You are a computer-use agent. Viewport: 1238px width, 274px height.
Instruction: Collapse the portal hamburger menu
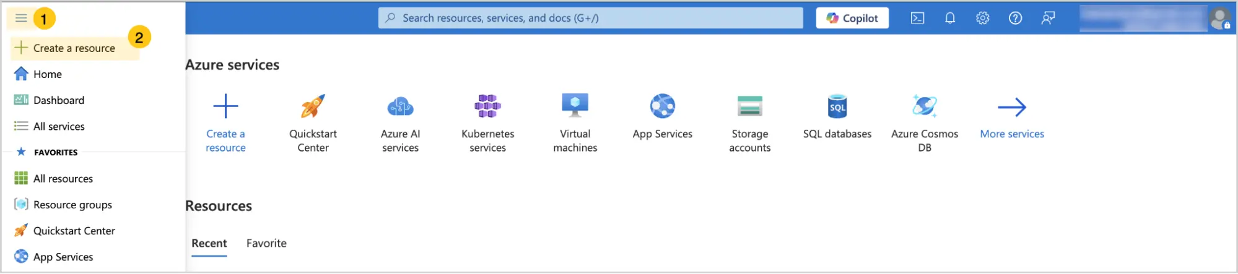pyautogui.click(x=21, y=18)
